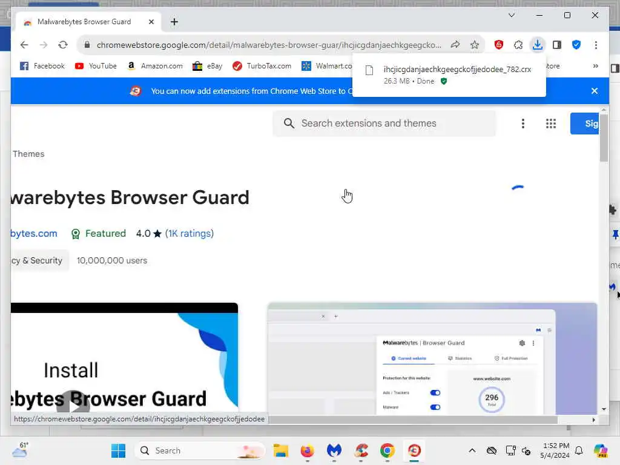Open the Windows Start menu
620x465 pixels.
(x=118, y=450)
